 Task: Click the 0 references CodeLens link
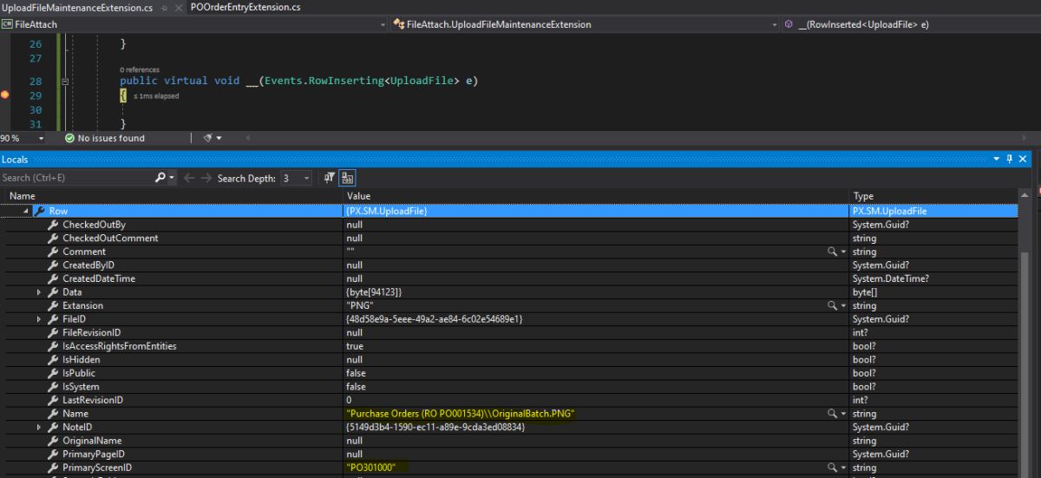click(x=140, y=69)
